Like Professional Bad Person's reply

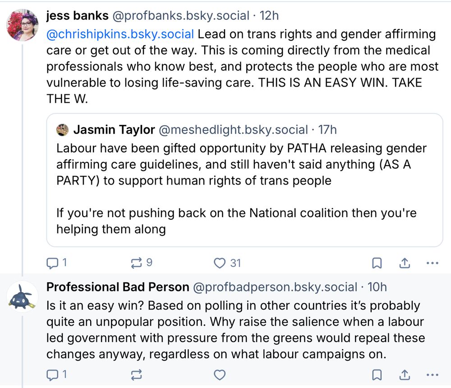(220, 375)
